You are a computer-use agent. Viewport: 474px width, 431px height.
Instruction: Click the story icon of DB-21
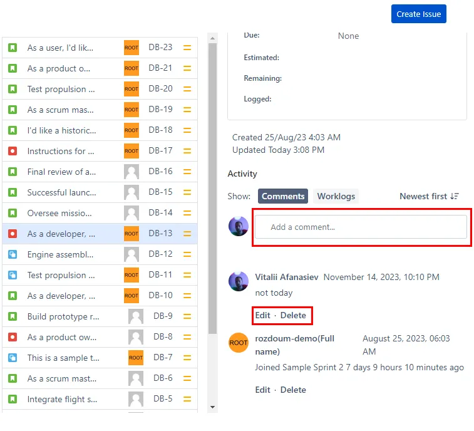click(x=13, y=68)
